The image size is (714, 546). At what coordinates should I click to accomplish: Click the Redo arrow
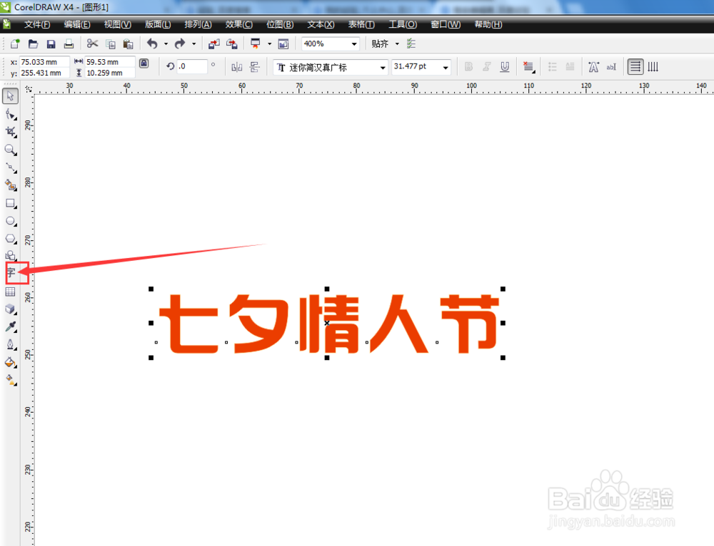[180, 43]
